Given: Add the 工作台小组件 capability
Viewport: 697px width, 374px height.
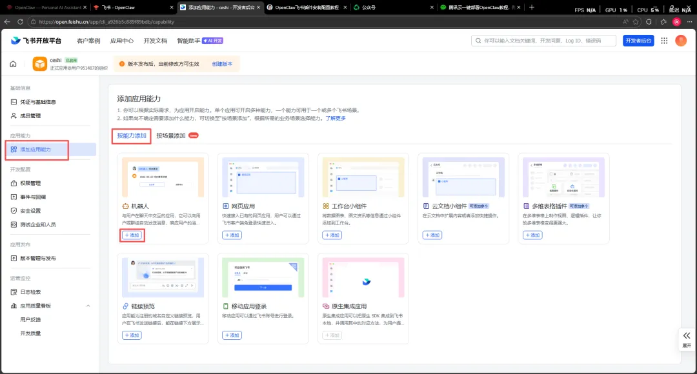Looking at the screenshot, I should point(332,235).
